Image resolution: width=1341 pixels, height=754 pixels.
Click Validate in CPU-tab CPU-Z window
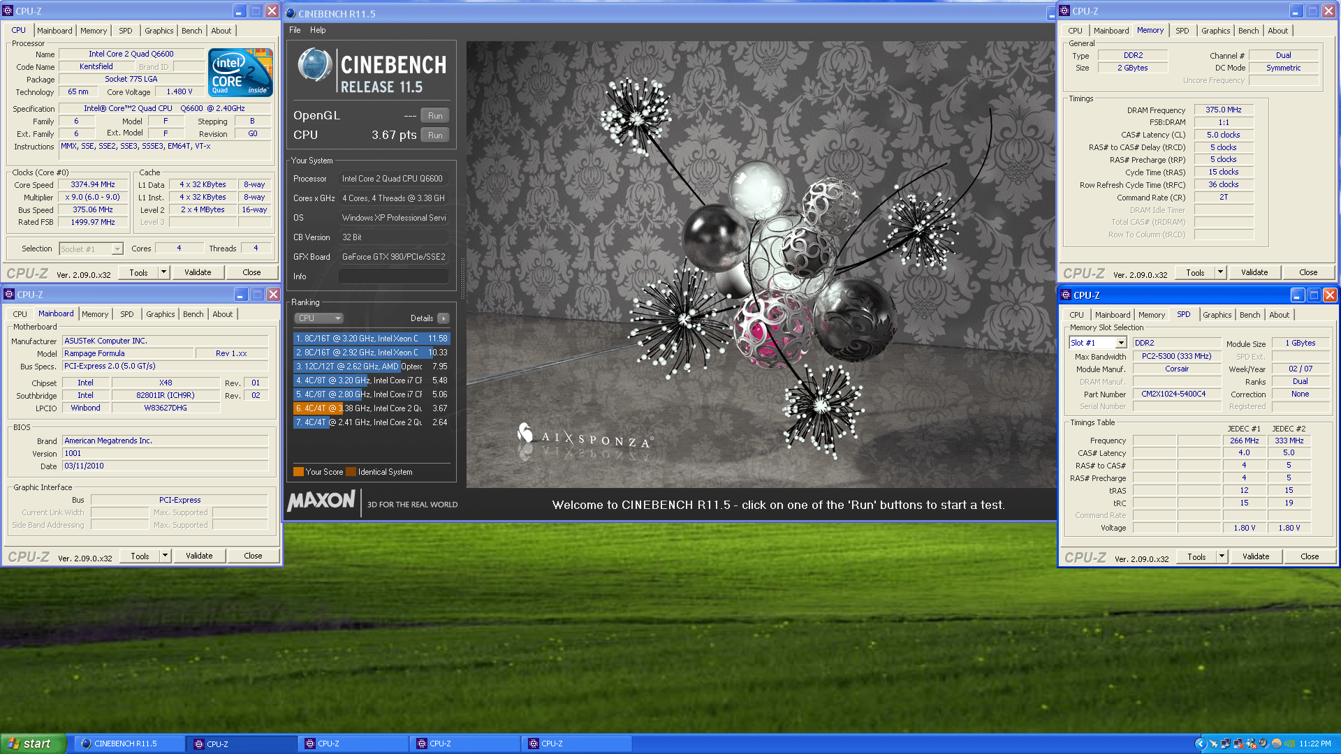pos(198,272)
